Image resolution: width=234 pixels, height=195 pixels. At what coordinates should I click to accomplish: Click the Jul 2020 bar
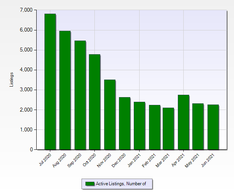coord(50,82)
